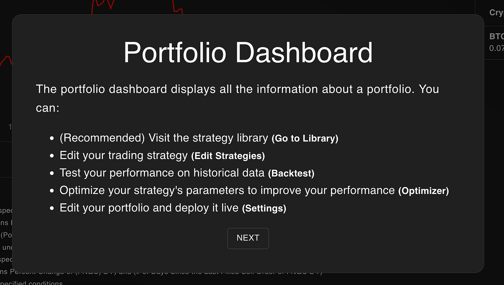Click the Crypto panel header top right

(496, 12)
